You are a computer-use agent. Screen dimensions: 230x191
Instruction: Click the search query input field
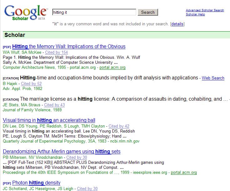94,12
